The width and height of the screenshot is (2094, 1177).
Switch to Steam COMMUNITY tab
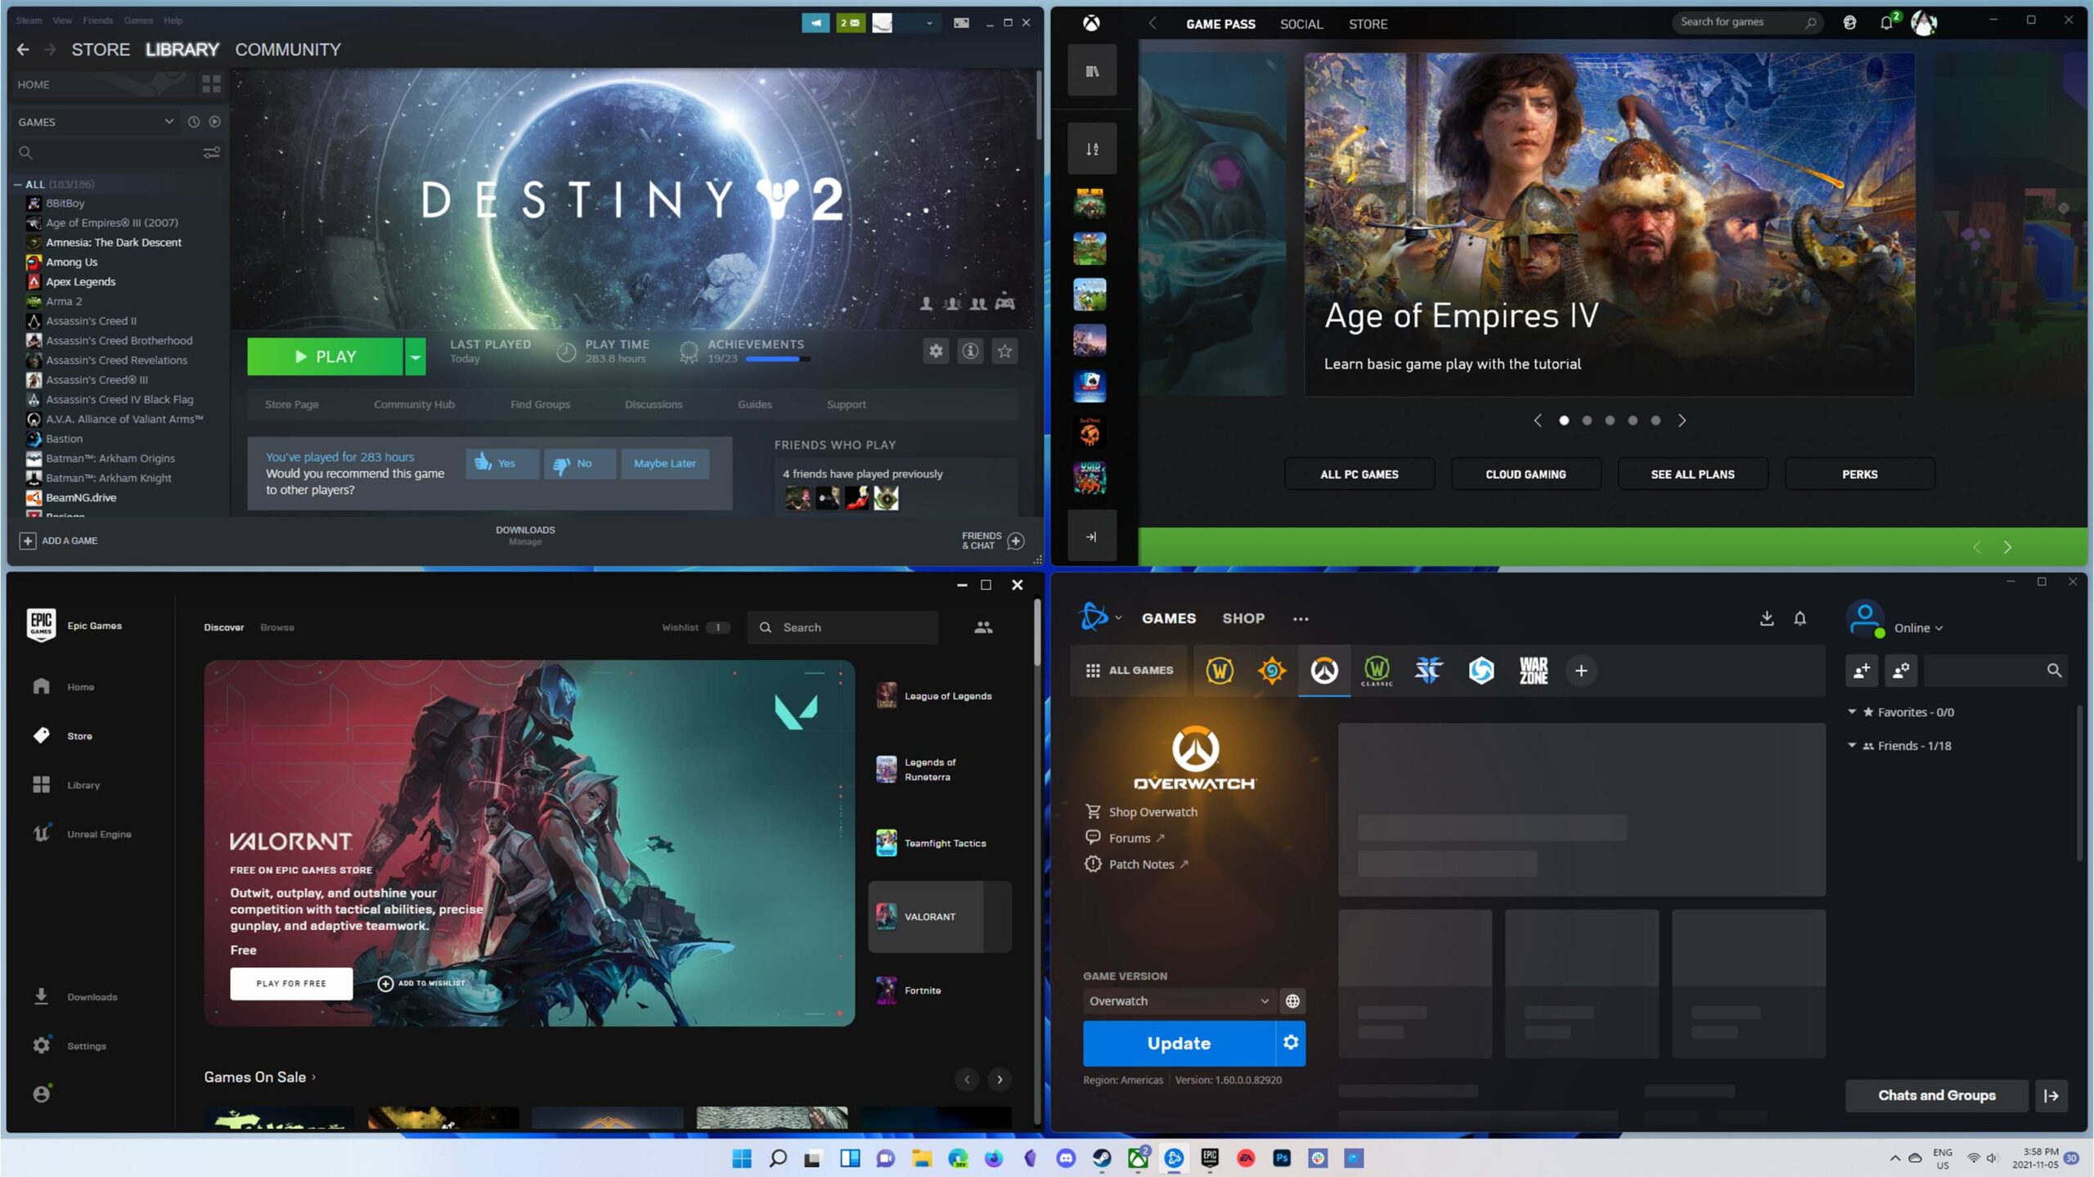pyautogui.click(x=288, y=49)
